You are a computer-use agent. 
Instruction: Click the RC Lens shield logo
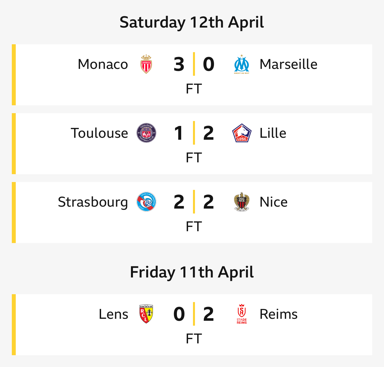point(146,314)
